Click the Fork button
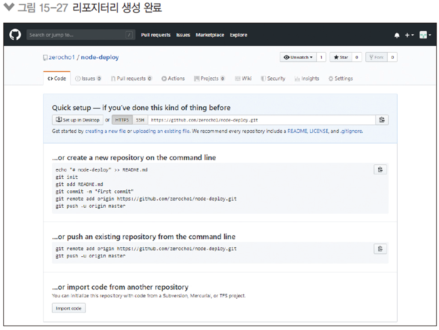The width and height of the screenshot is (439, 330). tap(376, 57)
